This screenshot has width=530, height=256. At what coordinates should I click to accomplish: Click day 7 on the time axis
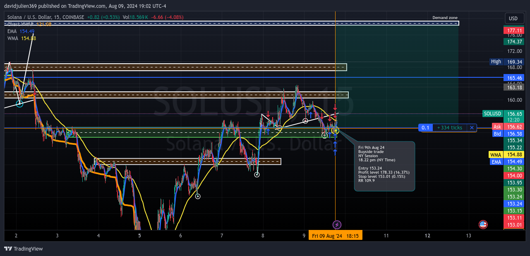[x=222, y=236]
